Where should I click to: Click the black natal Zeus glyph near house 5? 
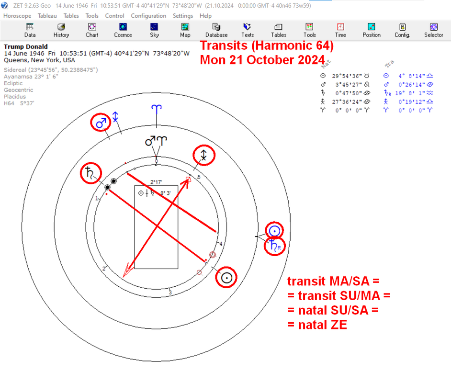[203, 155]
